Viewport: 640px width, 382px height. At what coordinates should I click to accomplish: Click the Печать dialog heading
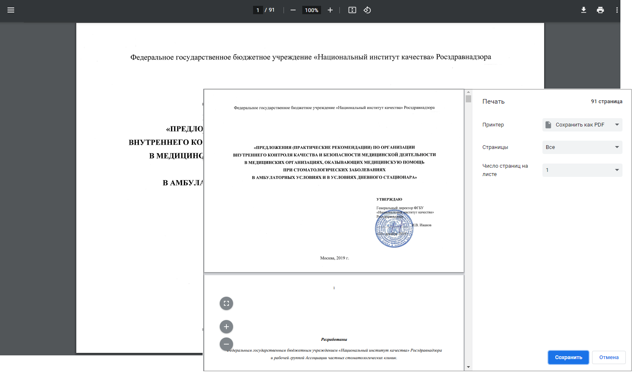pos(493,102)
